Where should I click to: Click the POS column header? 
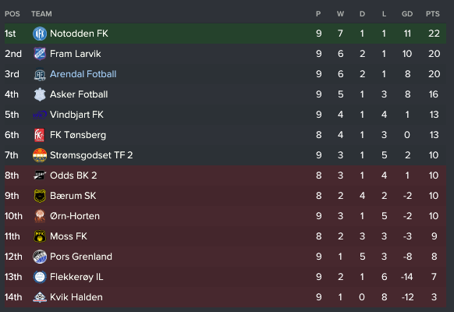[x=12, y=14]
